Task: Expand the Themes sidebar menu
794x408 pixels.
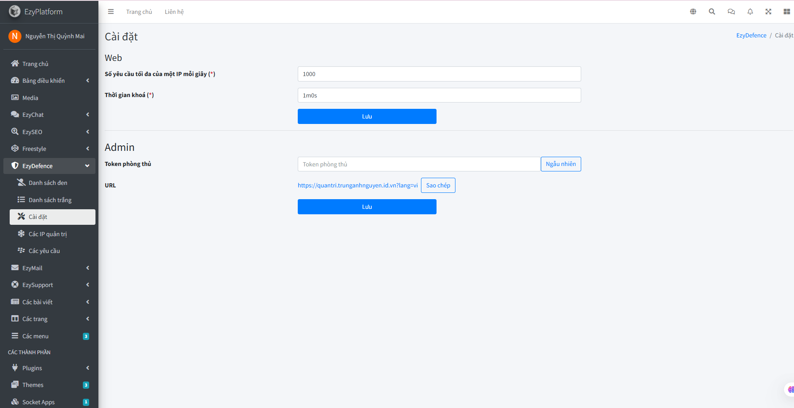Action: 33,384
